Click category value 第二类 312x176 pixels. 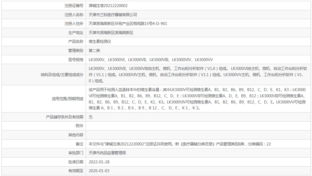pos(94,51)
